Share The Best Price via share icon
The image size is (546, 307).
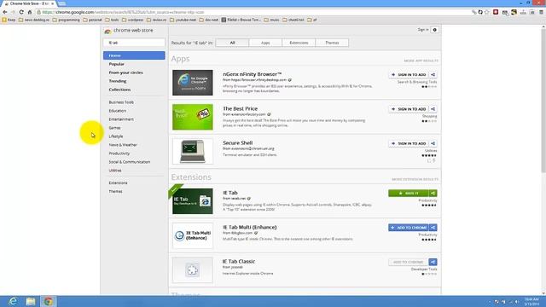point(433,109)
